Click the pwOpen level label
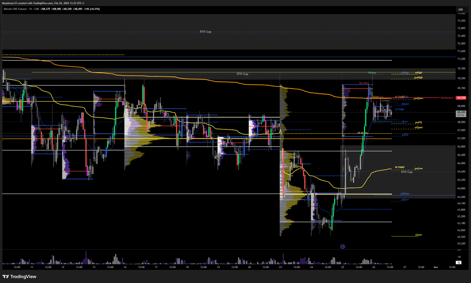Viewport: 471px width, 283px height. point(418,98)
